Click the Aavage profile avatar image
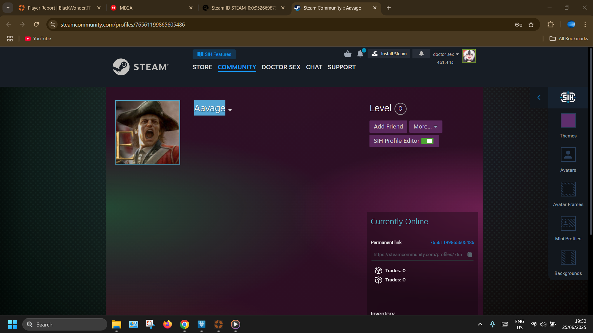 (x=148, y=133)
